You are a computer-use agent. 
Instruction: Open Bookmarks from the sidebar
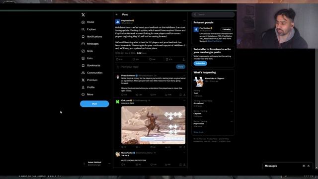coord(91,65)
